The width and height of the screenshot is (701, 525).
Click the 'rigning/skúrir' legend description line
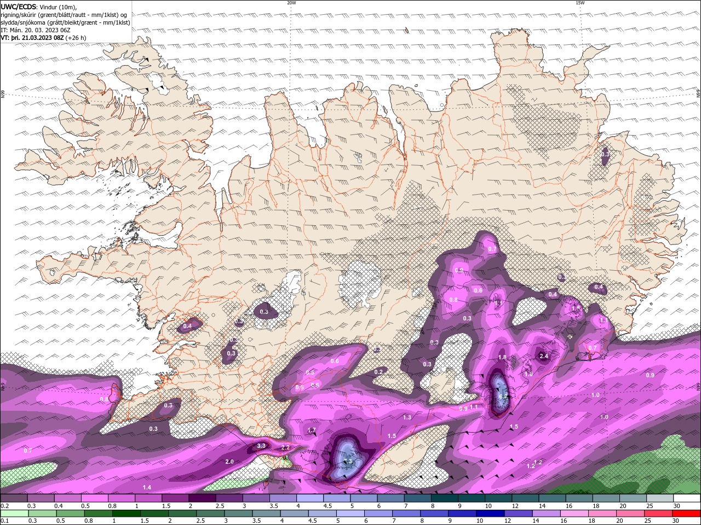pyautogui.click(x=64, y=14)
